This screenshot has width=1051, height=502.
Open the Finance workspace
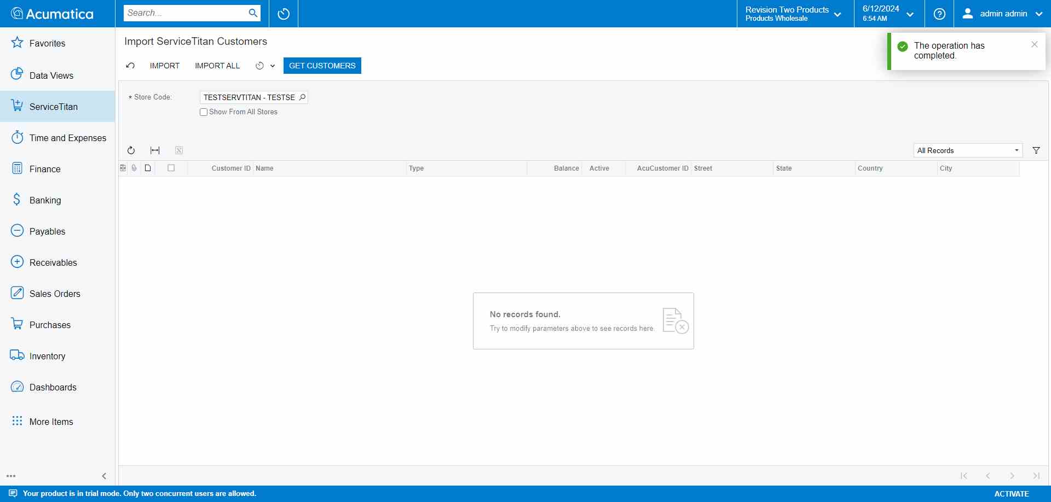pyautogui.click(x=57, y=169)
